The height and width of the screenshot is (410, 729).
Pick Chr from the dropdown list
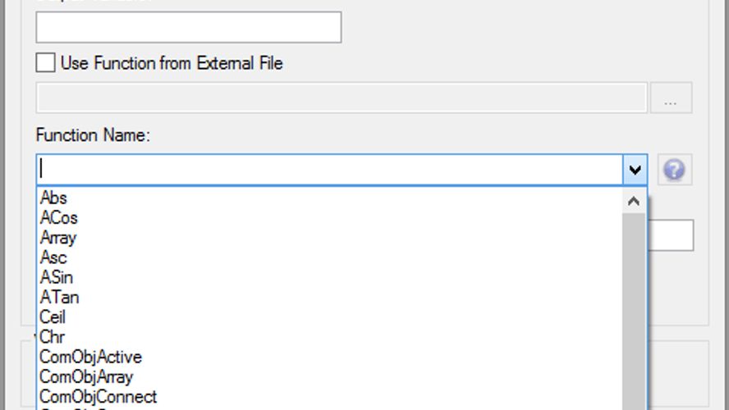(x=52, y=337)
